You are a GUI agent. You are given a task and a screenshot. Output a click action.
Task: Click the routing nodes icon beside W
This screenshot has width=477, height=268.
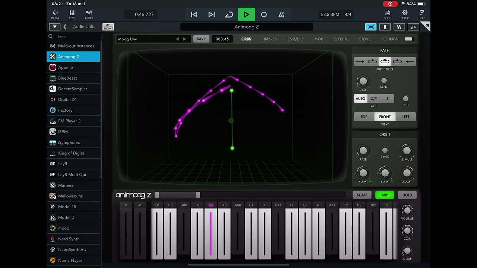click(413, 27)
